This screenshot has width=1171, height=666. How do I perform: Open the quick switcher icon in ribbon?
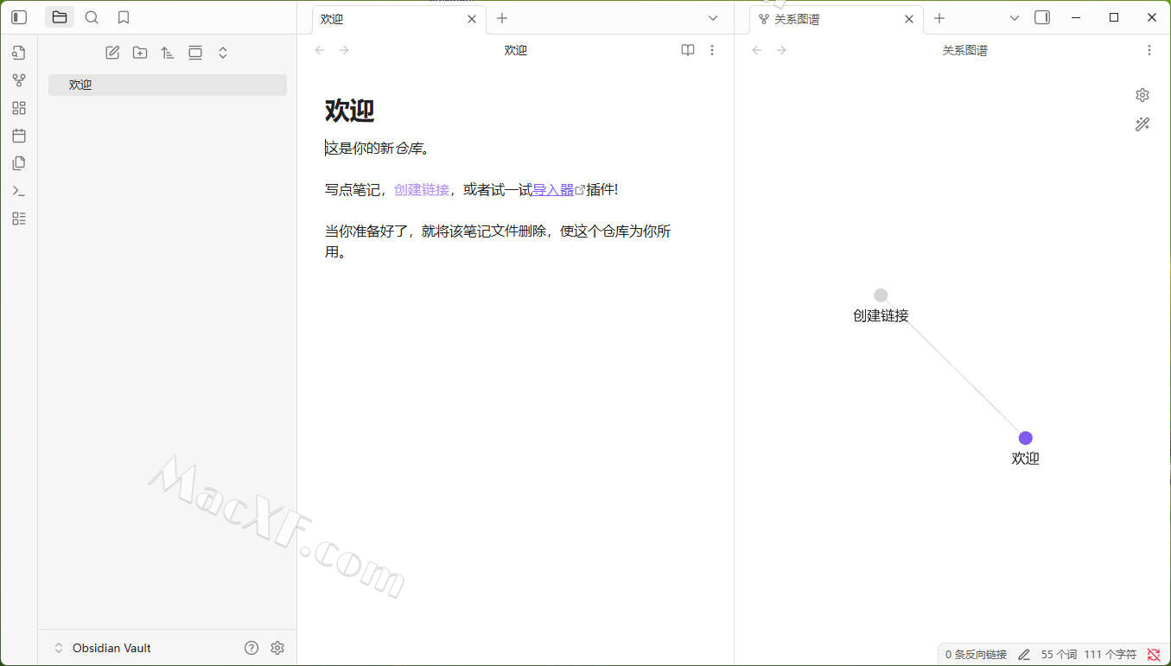(x=19, y=53)
